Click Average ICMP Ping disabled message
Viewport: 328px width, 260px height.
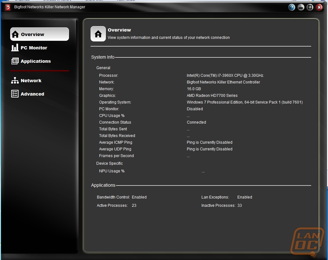click(209, 142)
